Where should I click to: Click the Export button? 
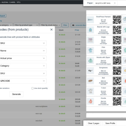pyautogui.click(x=3, y=16)
